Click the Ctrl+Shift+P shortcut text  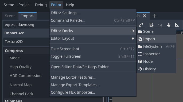point(124,20)
